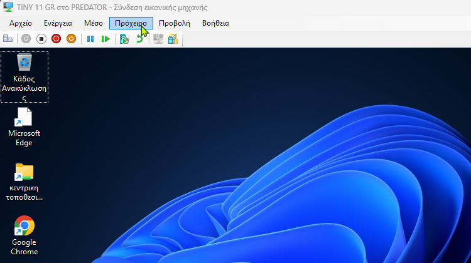This screenshot has height=263, width=471.
Task: Pause the virtual machine
Action: click(x=90, y=39)
